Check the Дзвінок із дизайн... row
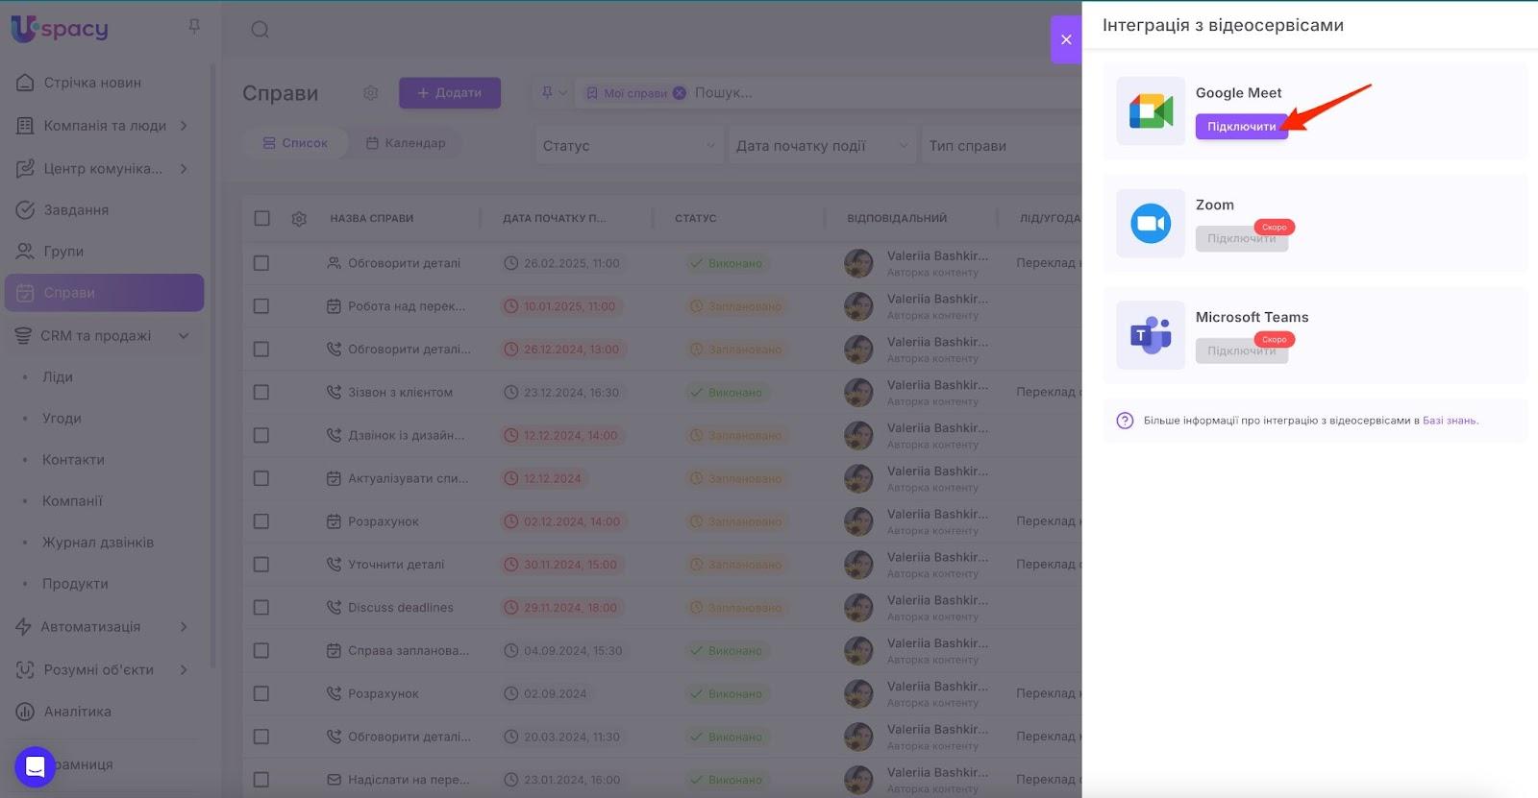 pos(261,435)
